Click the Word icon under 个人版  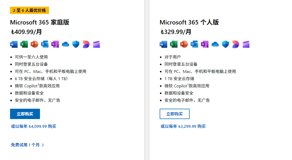163,44
